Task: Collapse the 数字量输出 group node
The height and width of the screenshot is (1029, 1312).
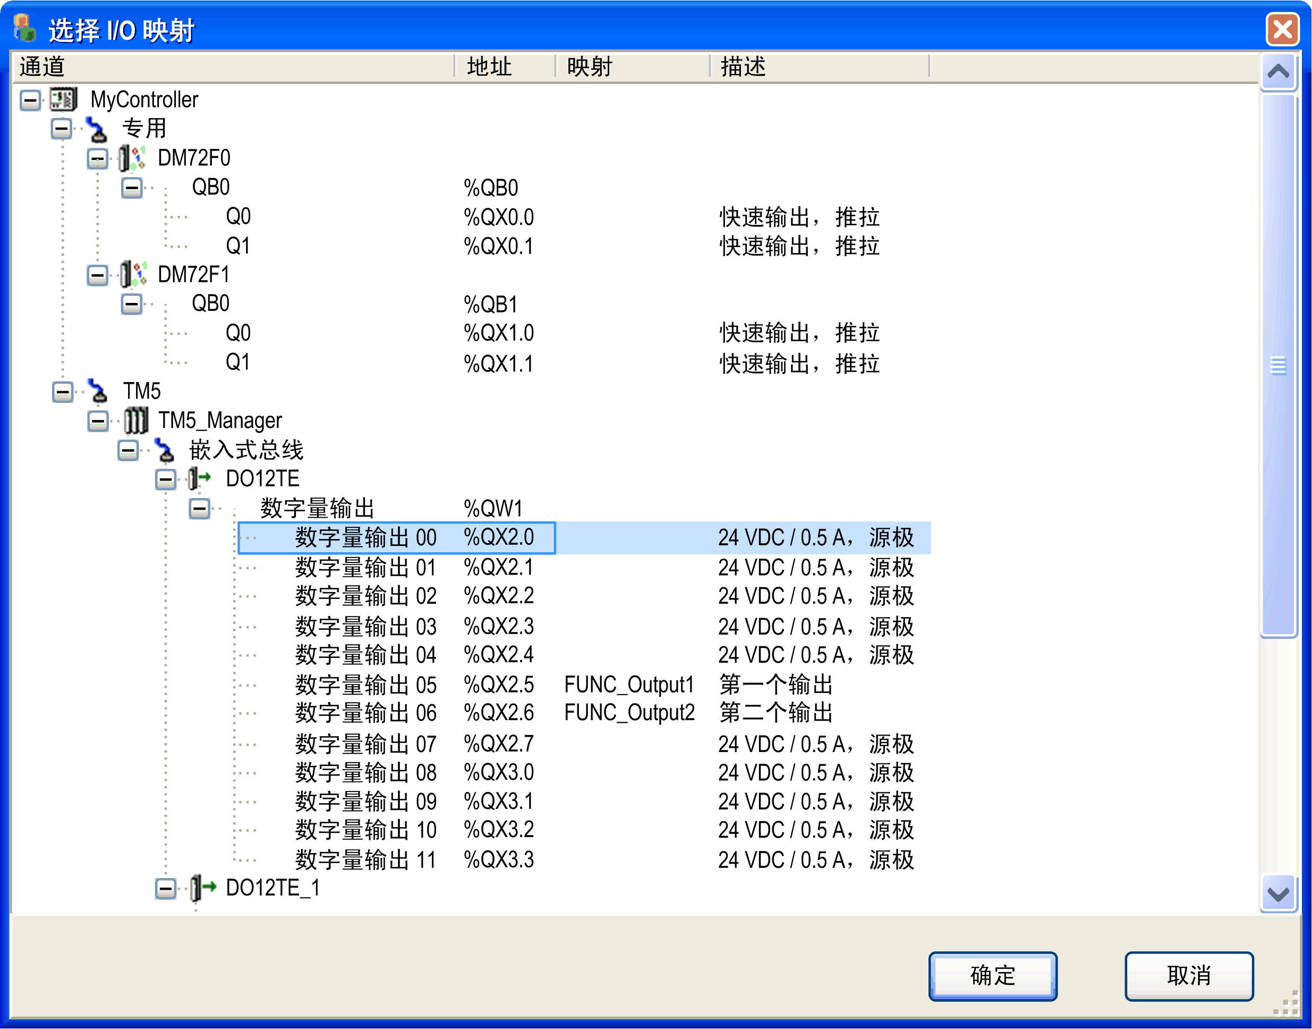Action: click(200, 509)
